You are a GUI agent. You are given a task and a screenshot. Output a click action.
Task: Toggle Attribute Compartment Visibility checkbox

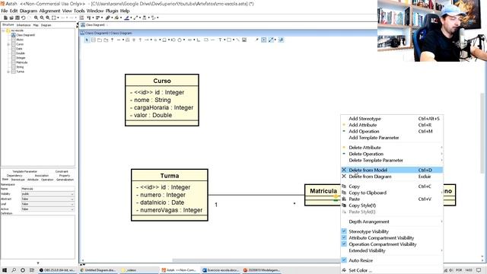point(344,237)
